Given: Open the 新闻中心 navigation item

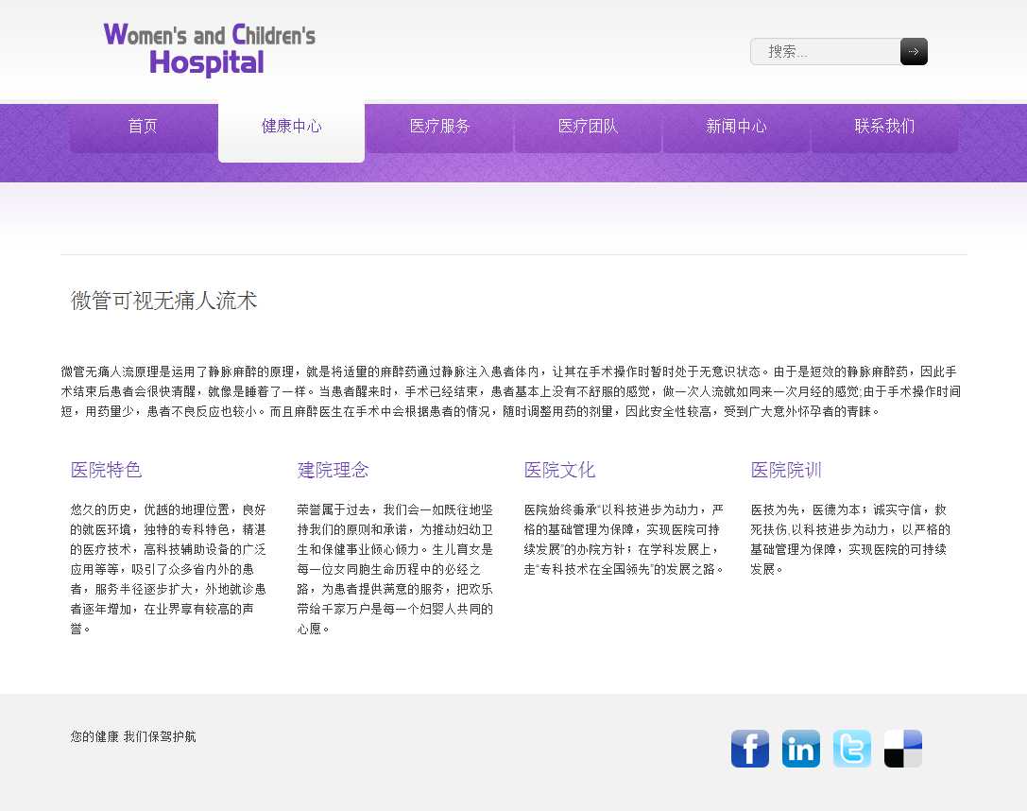Looking at the screenshot, I should pyautogui.click(x=736, y=127).
